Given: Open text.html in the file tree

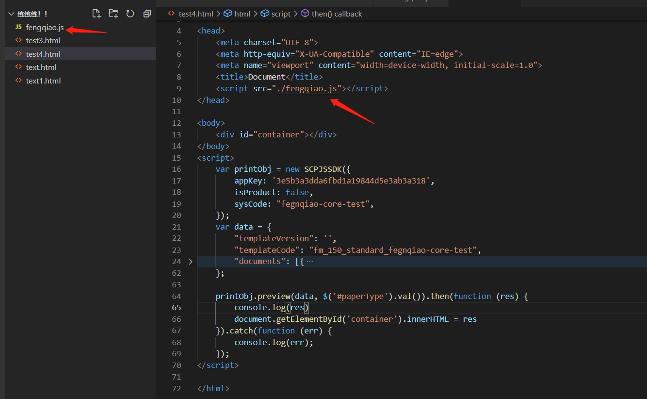Looking at the screenshot, I should point(41,67).
